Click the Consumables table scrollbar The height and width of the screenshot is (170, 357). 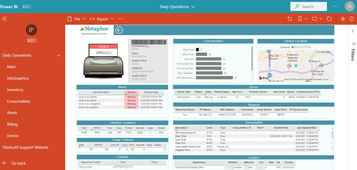click(x=333, y=135)
